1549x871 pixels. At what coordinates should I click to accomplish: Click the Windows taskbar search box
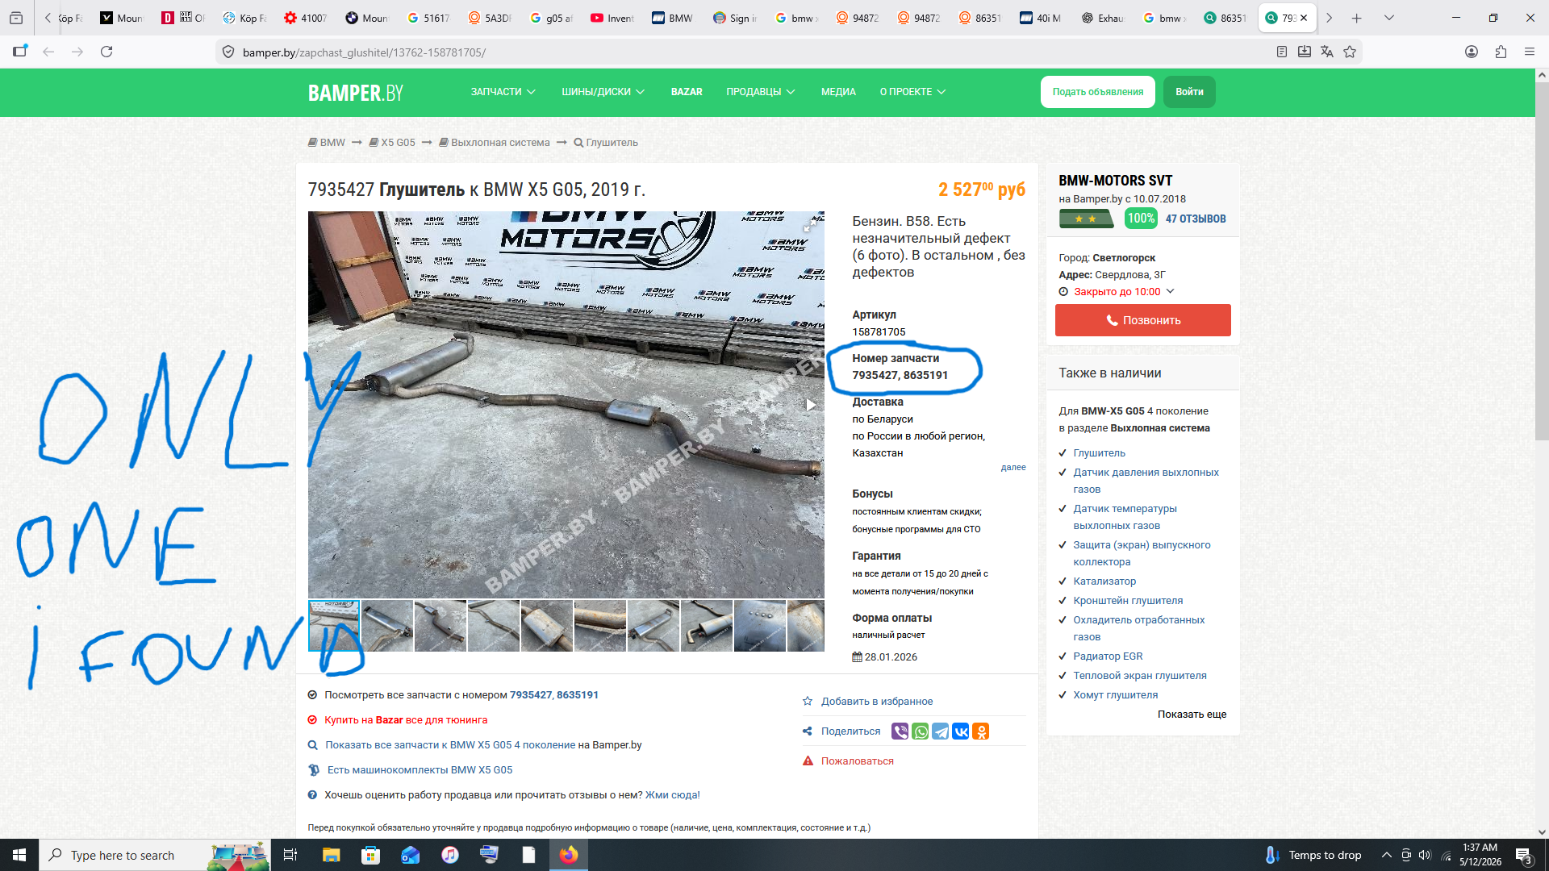(155, 855)
